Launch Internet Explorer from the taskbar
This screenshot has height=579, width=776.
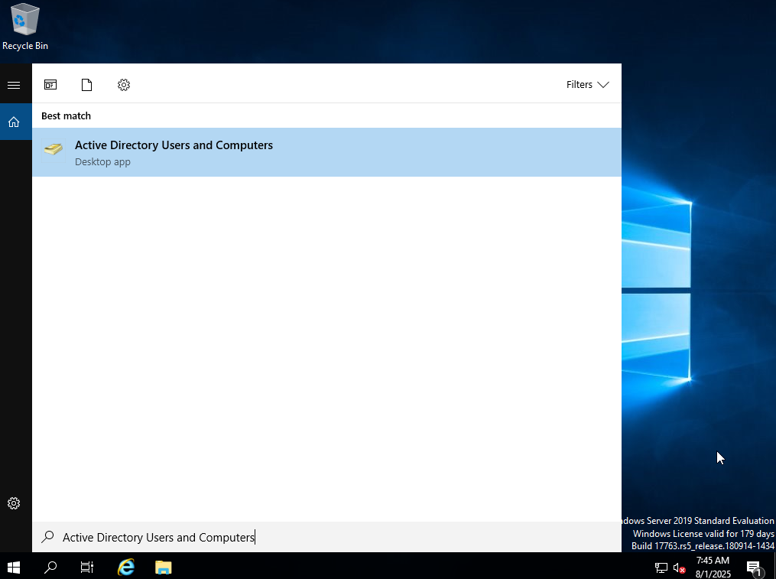click(x=125, y=567)
